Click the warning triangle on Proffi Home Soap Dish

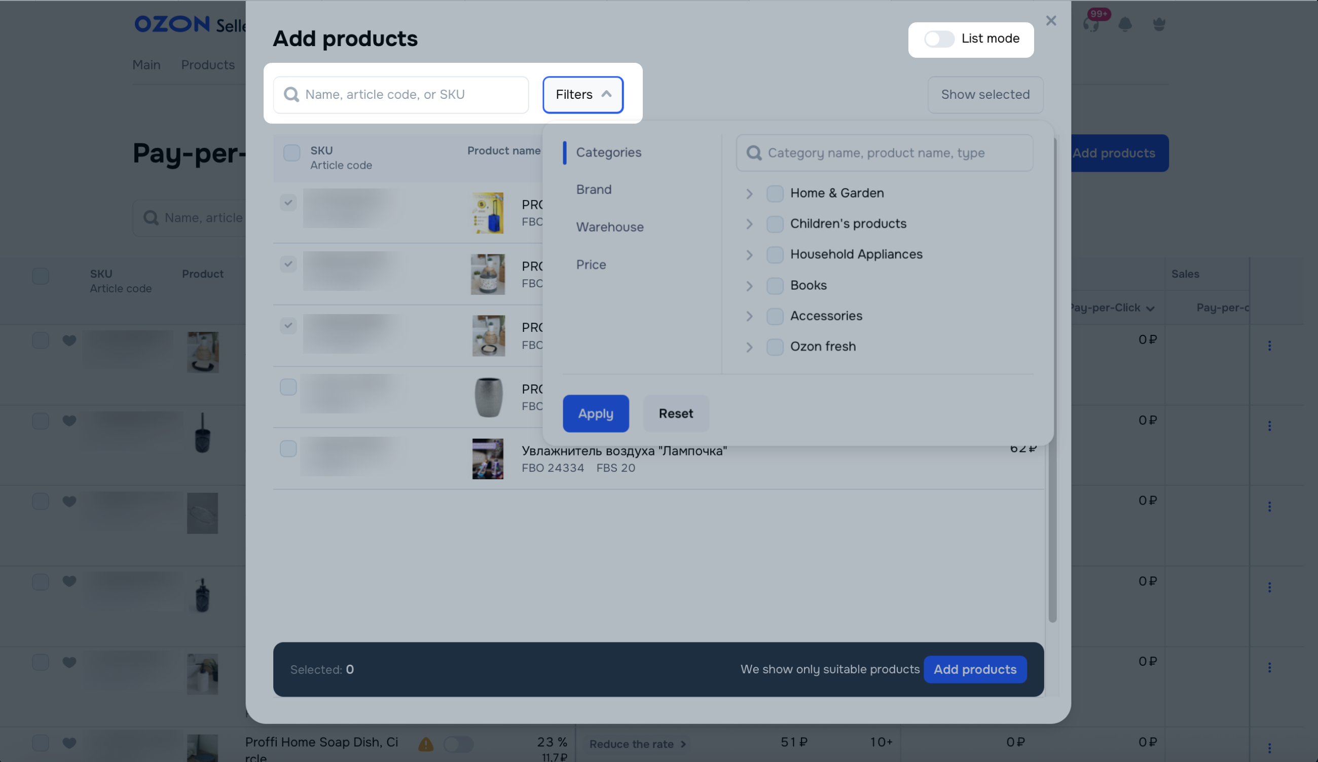tap(426, 744)
